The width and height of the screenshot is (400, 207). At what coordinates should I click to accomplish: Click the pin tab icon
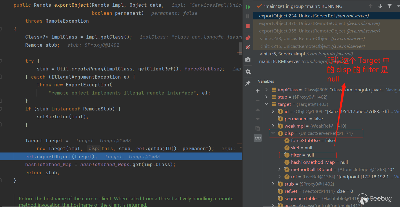pyautogui.click(x=248, y=83)
